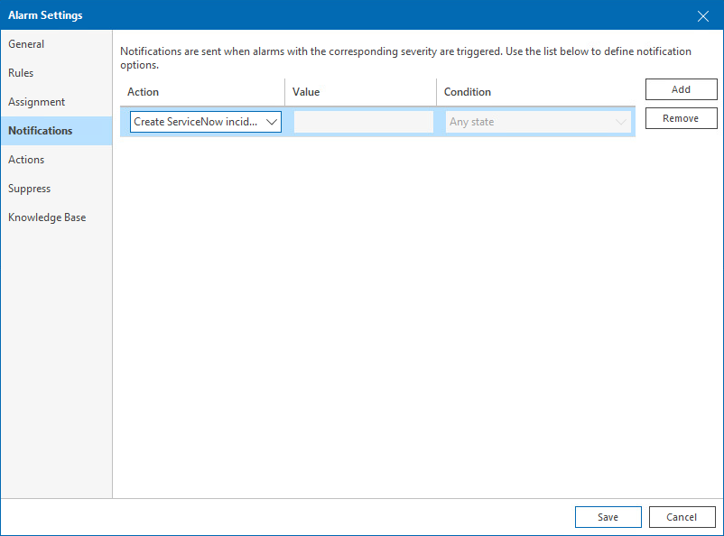Open the Any state condition dropdown
Viewport: 724px width, 536px height.
coord(538,122)
